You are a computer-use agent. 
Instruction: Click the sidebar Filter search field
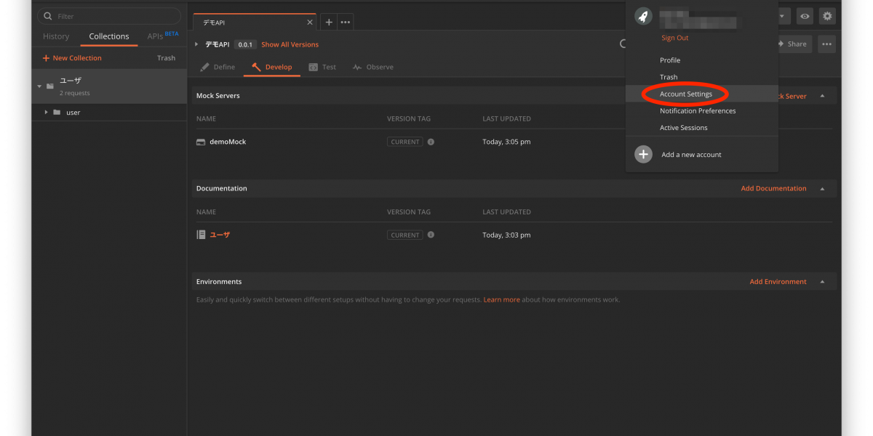coord(109,16)
